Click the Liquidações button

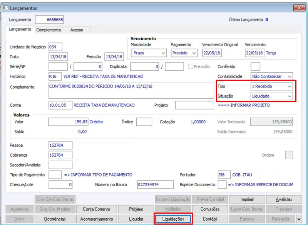[x=173, y=219]
